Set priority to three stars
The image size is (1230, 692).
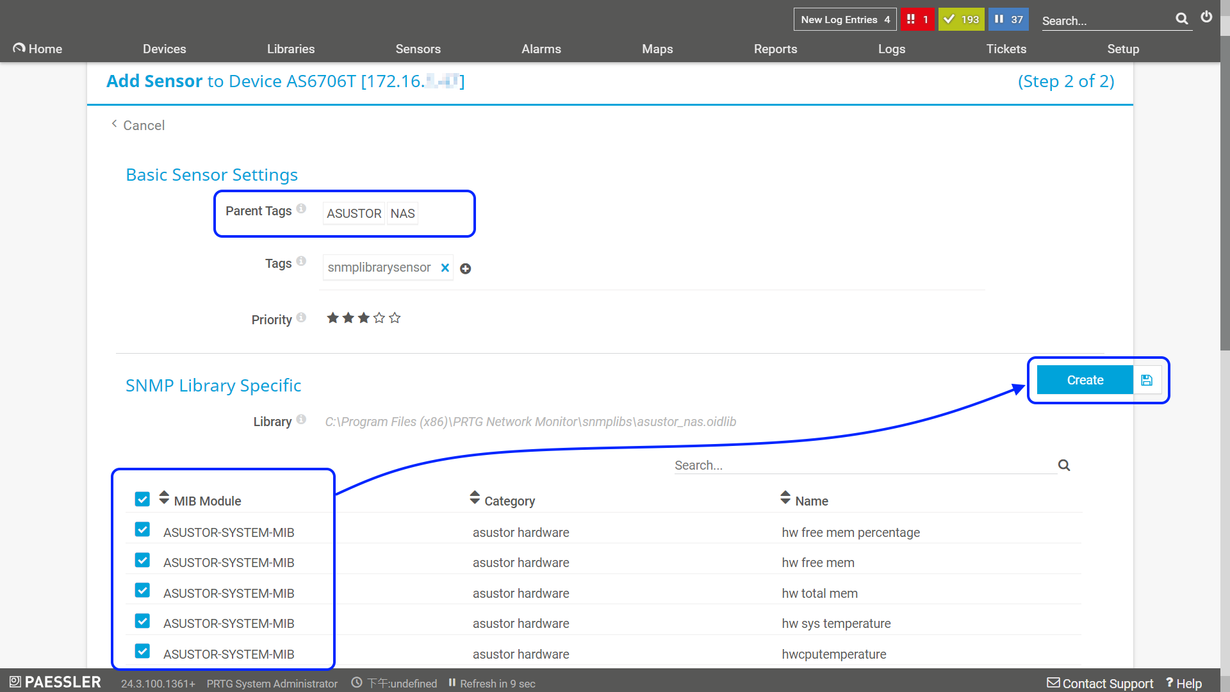coord(364,318)
